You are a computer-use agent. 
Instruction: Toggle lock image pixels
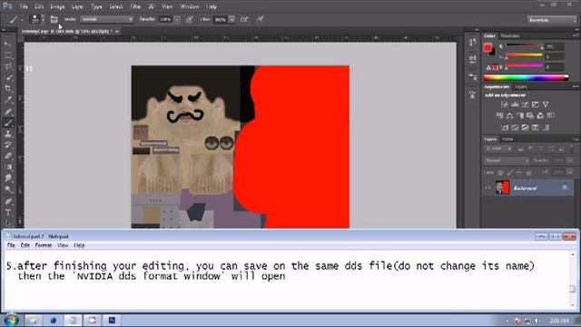(510, 173)
